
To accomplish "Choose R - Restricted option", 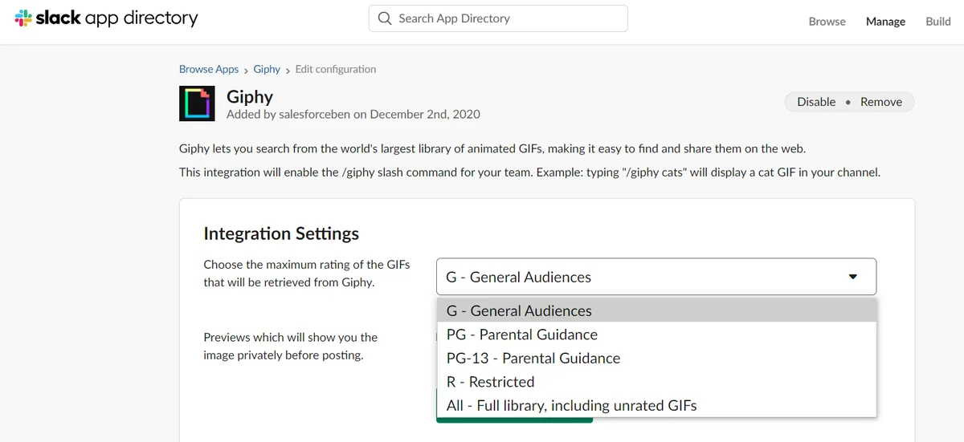I will [x=656, y=382].
